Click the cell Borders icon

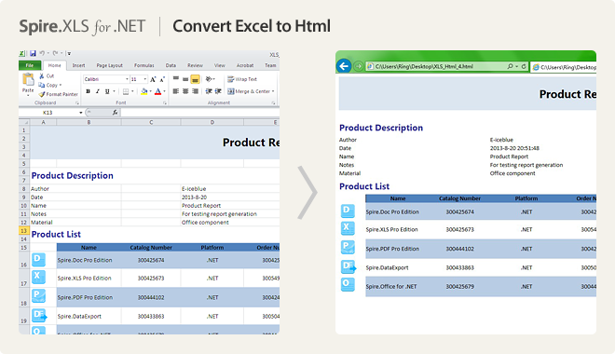coord(126,91)
